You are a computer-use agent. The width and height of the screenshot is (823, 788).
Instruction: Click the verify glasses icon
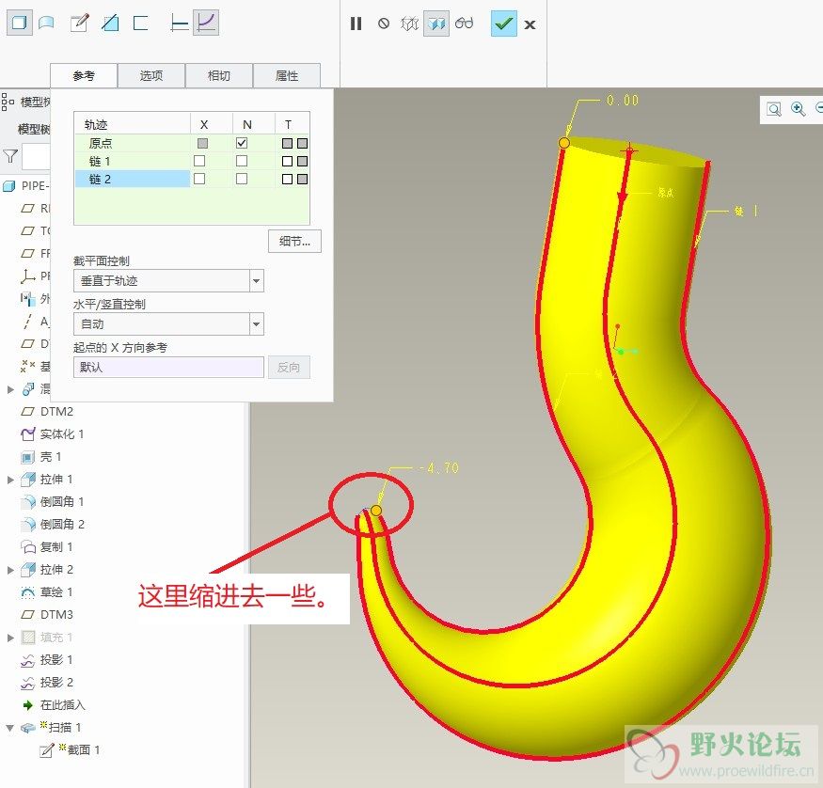(464, 24)
